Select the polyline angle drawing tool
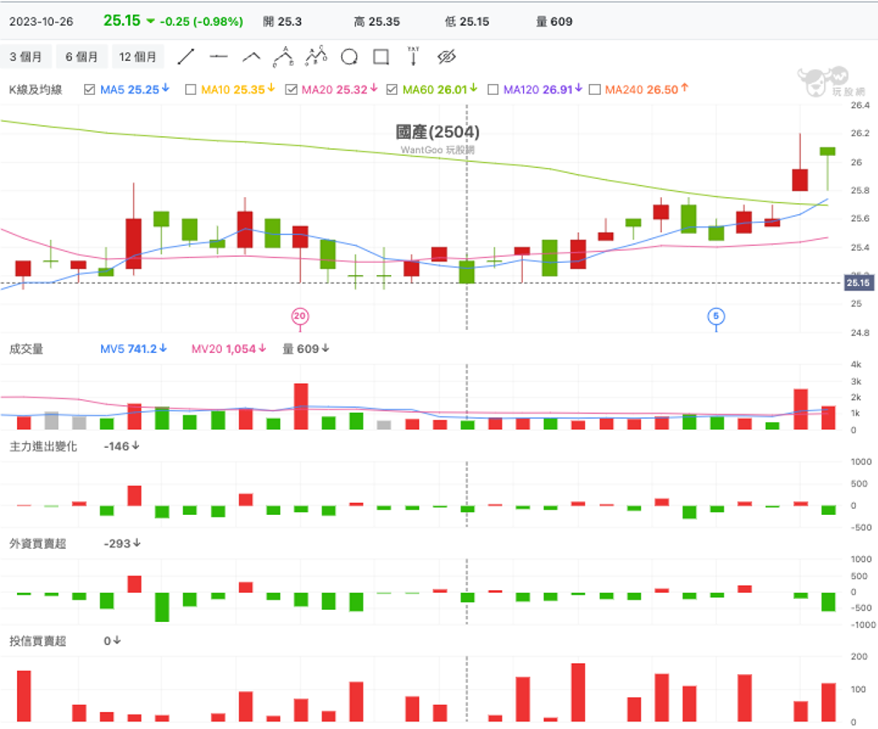 coord(251,57)
